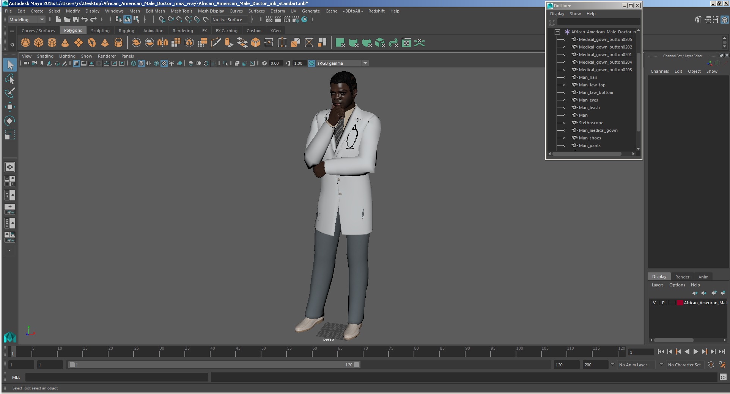Toggle the sRGB gamma color management button
Viewport: 730px width, 394px height.
[x=312, y=63]
